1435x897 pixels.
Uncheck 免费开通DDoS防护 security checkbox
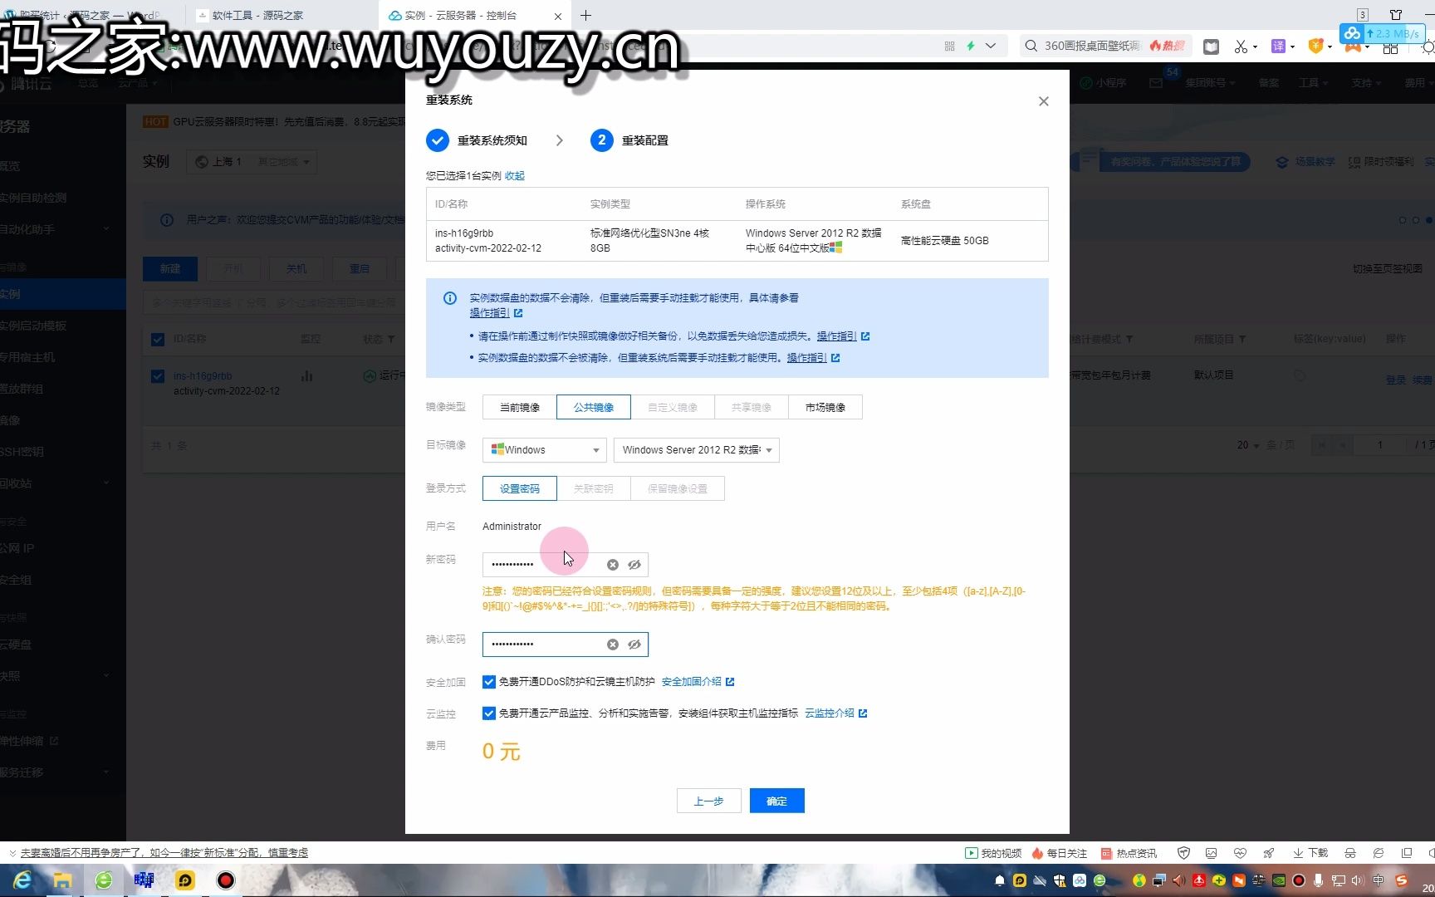pos(489,682)
